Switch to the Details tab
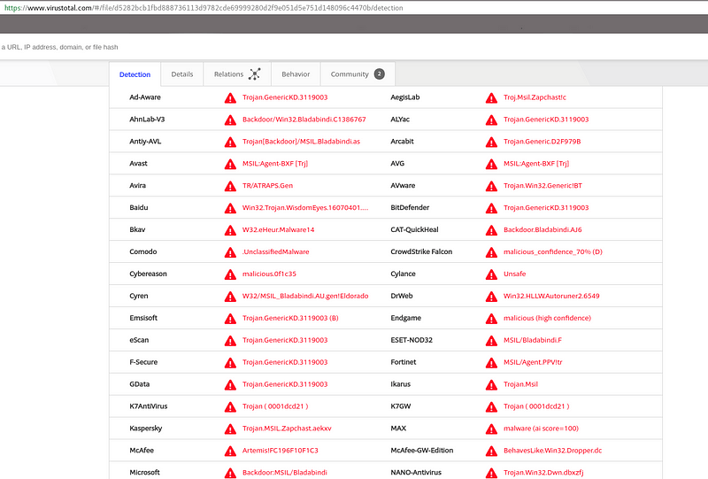Image resolution: width=708 pixels, height=479 pixels. click(182, 74)
